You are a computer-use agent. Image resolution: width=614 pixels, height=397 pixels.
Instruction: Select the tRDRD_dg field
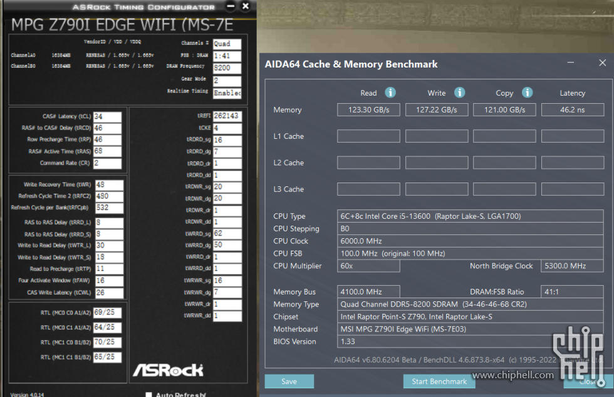tap(227, 151)
